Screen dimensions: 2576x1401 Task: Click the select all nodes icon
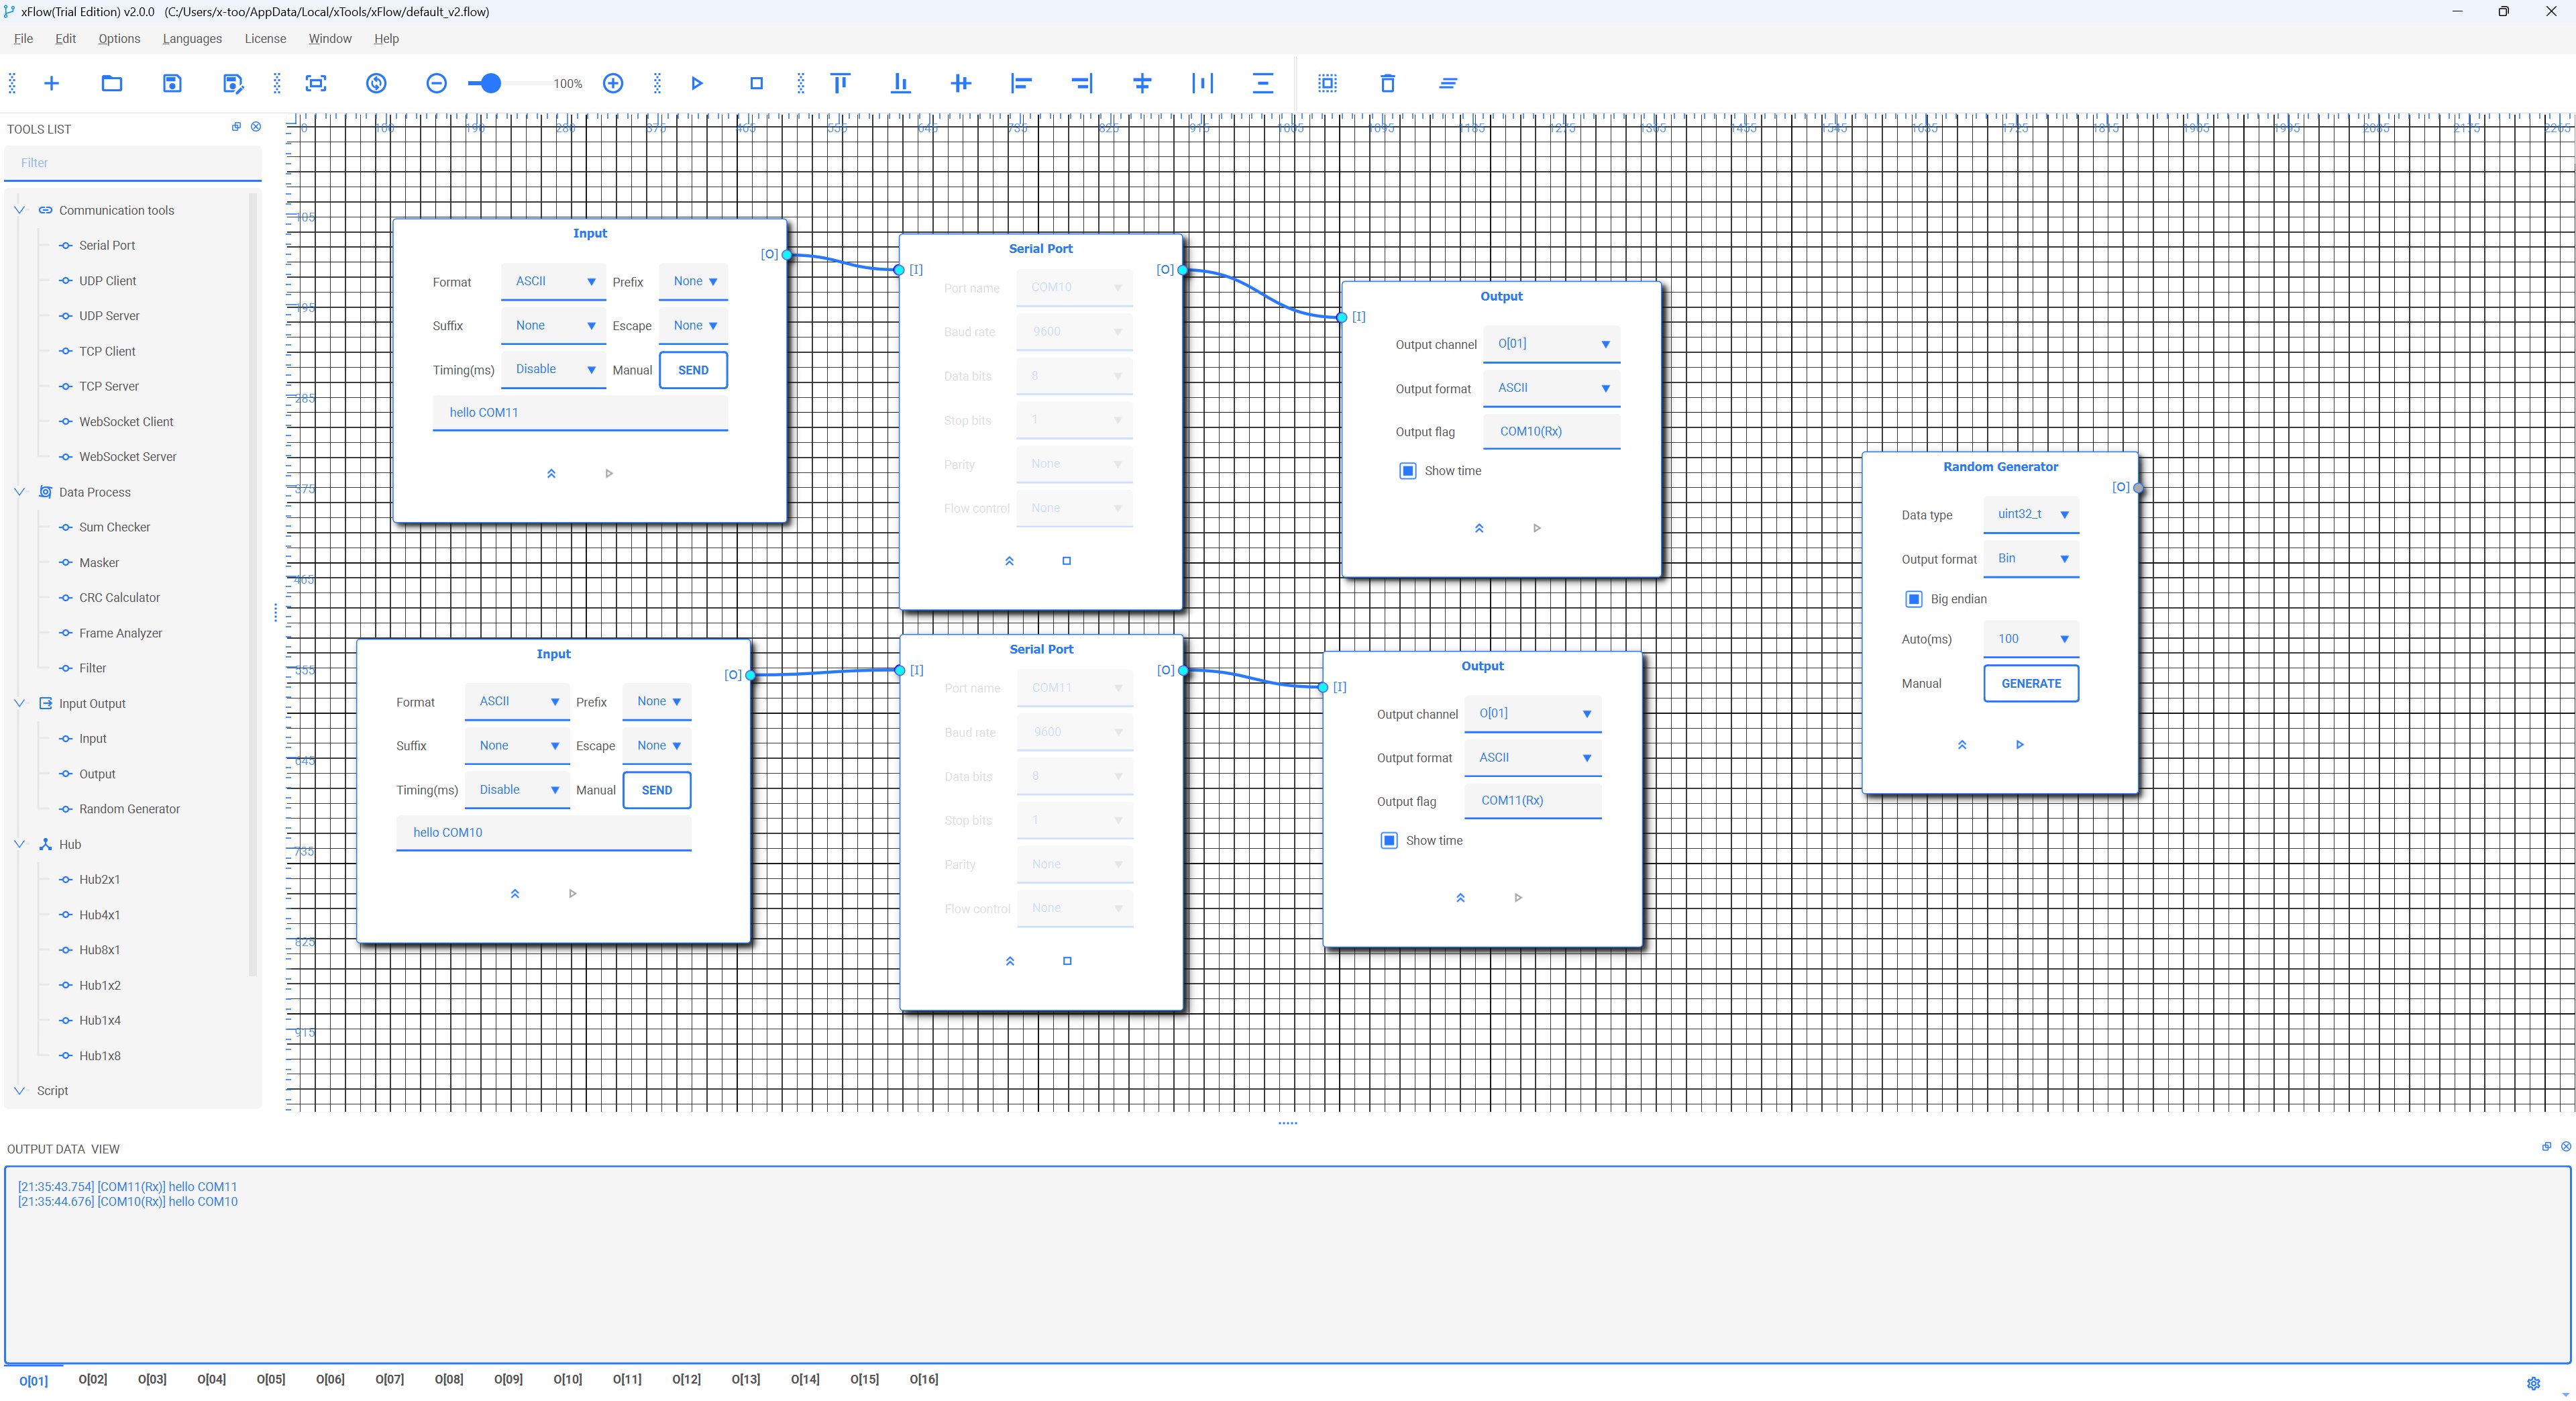1327,83
